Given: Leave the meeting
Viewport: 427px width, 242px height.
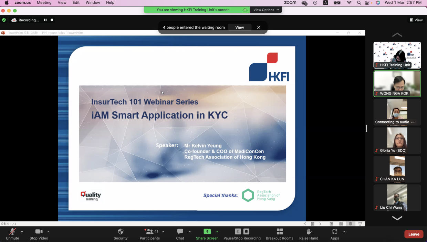Looking at the screenshot, I should tap(414, 234).
